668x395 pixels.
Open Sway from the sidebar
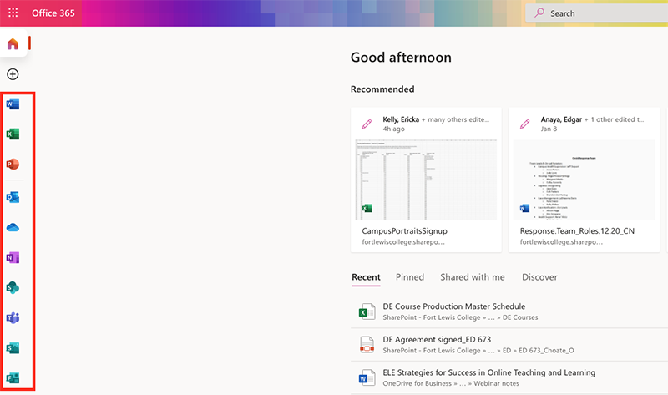tap(13, 348)
